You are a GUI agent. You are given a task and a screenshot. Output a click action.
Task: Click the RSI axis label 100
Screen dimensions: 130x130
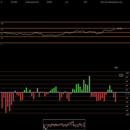point(2,24)
